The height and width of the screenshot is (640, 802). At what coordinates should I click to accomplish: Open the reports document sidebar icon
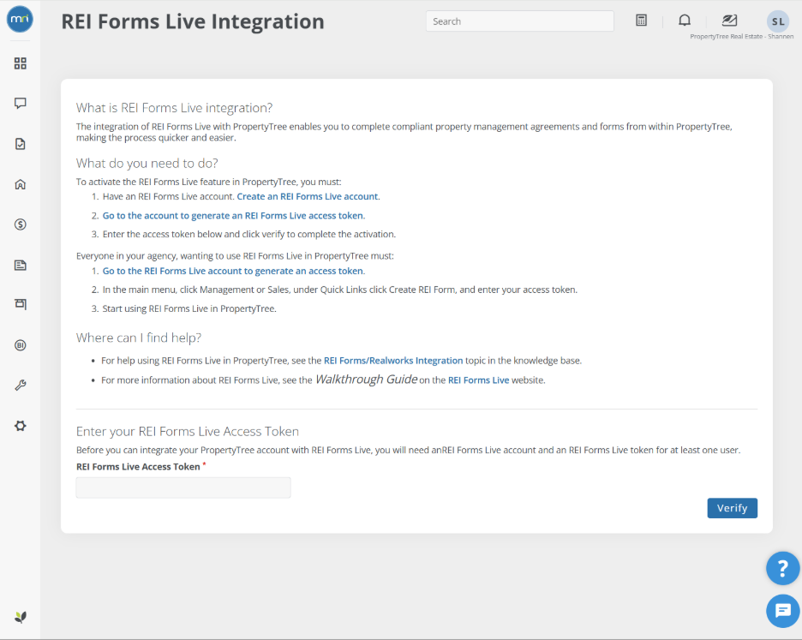point(21,265)
